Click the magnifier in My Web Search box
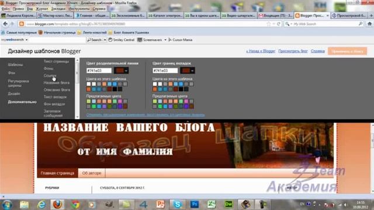This screenshot has width=374, height=210. [x=361, y=24]
